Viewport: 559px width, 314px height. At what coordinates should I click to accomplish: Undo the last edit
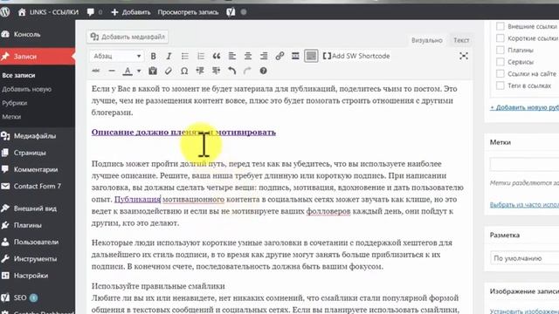coord(231,71)
